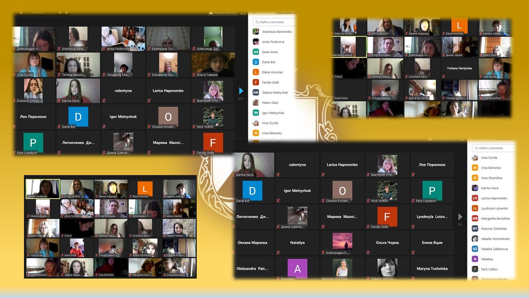Click the LH avatar for Larisa Haponenko
Image resolution: width=529 pixels, height=298 pixels.
click(475, 198)
